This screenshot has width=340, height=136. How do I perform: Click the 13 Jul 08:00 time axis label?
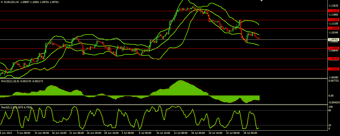[x=181, y=133]
